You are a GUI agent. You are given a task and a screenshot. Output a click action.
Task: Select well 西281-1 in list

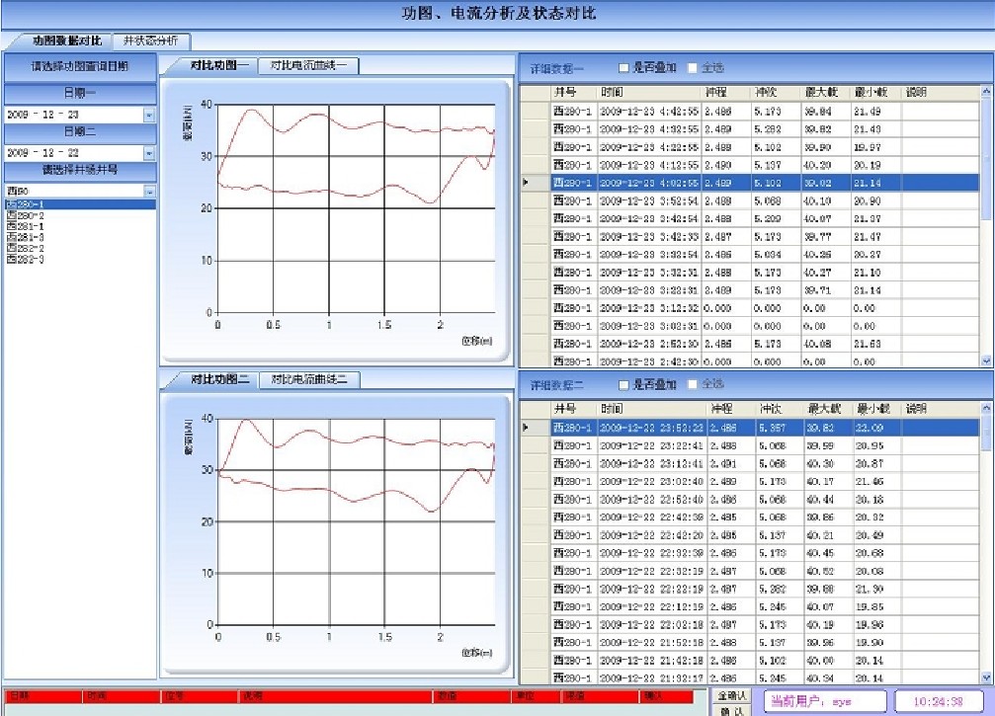(26, 226)
